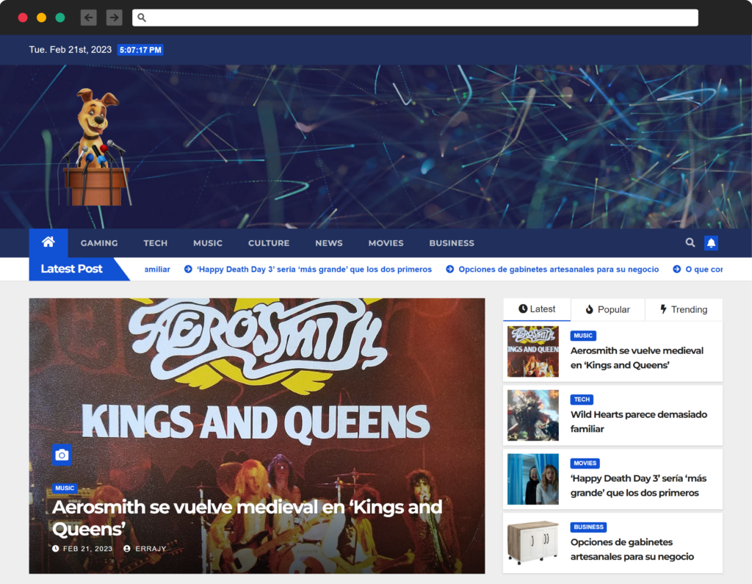Screen dimensions: 752x584
Task: Open sidebar article 'Opciones de gabinetes artesanales'
Action: coord(632,549)
